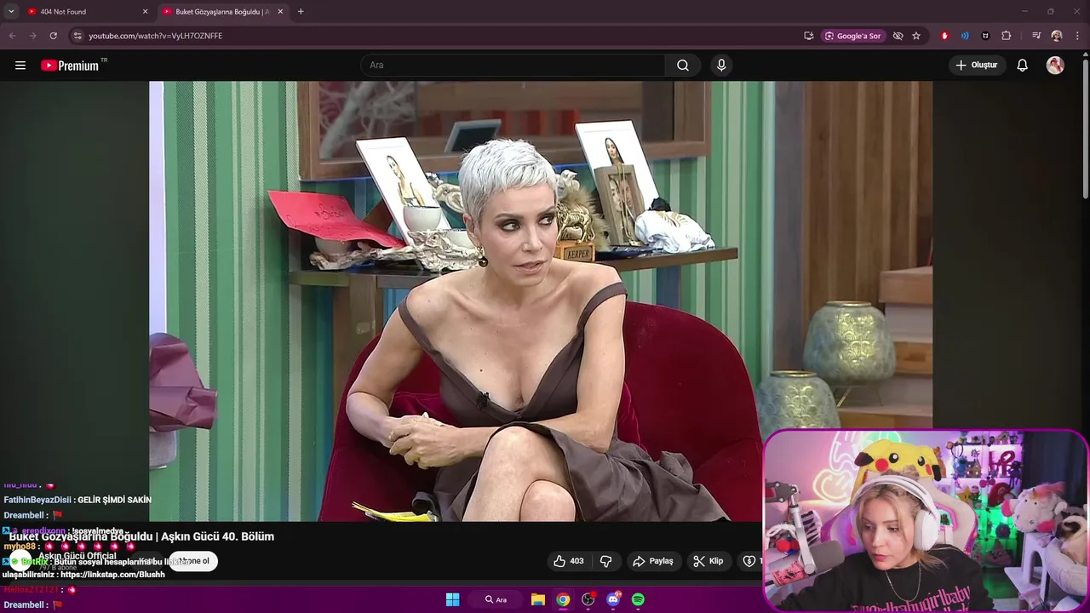
Task: Open a new browser tab
Action: tap(301, 12)
